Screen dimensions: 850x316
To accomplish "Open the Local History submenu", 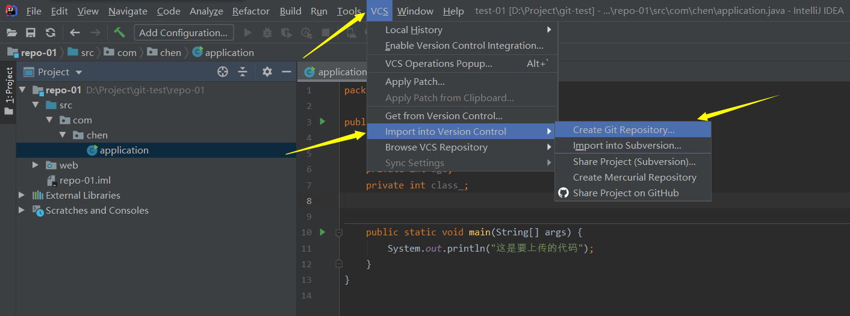I will coord(462,29).
